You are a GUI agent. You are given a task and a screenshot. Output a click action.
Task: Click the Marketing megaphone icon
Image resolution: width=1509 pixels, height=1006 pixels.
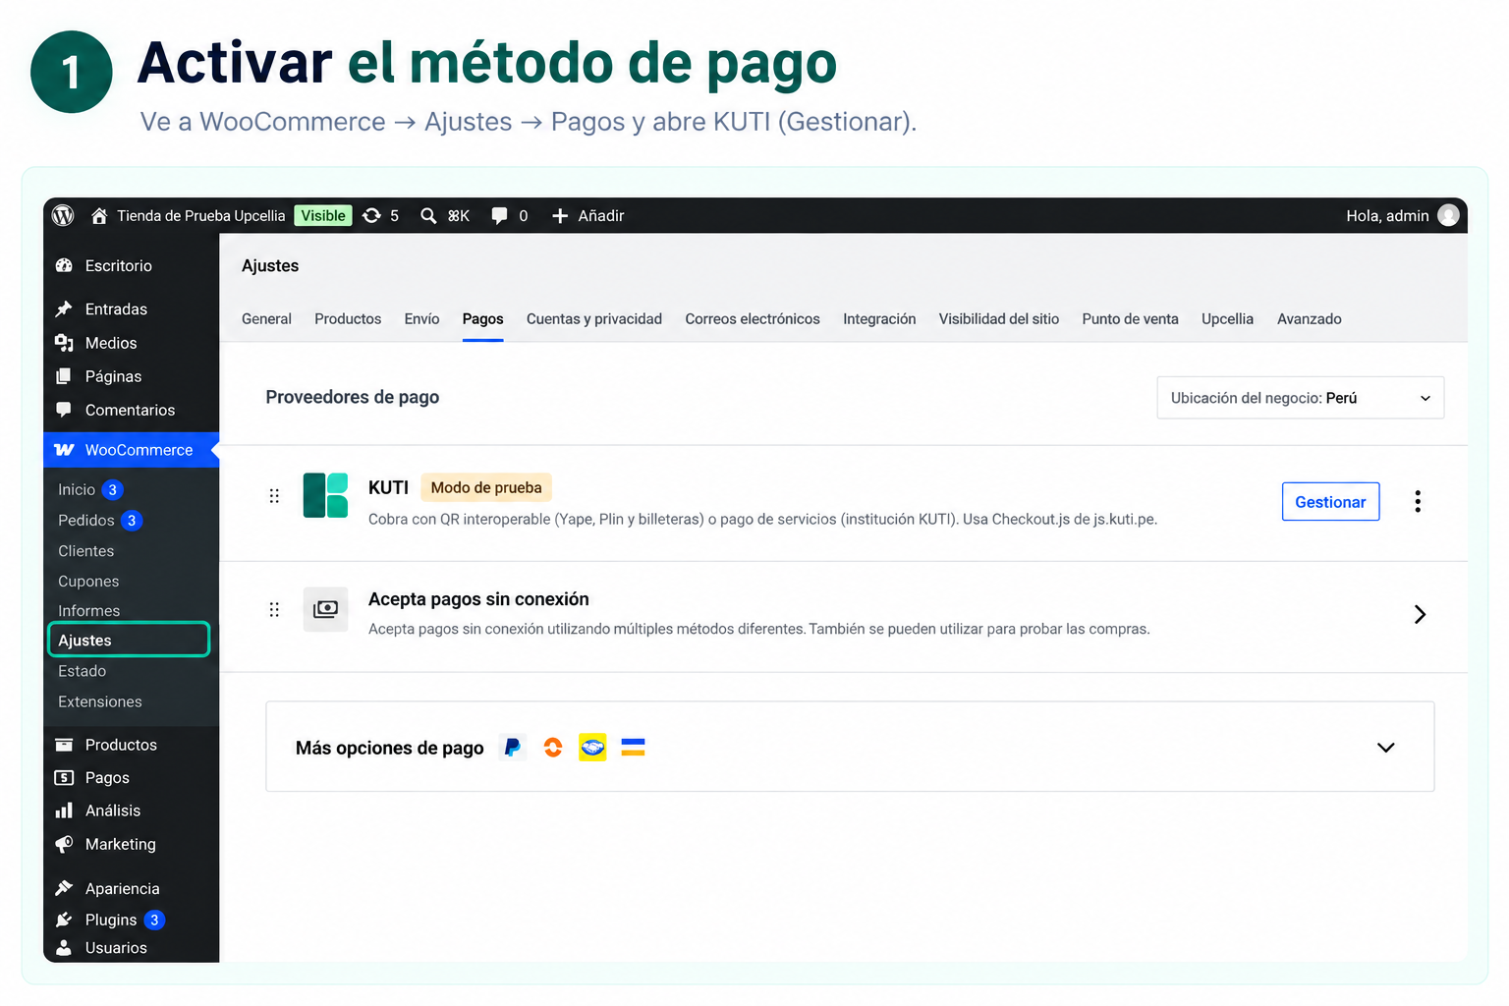pos(64,844)
